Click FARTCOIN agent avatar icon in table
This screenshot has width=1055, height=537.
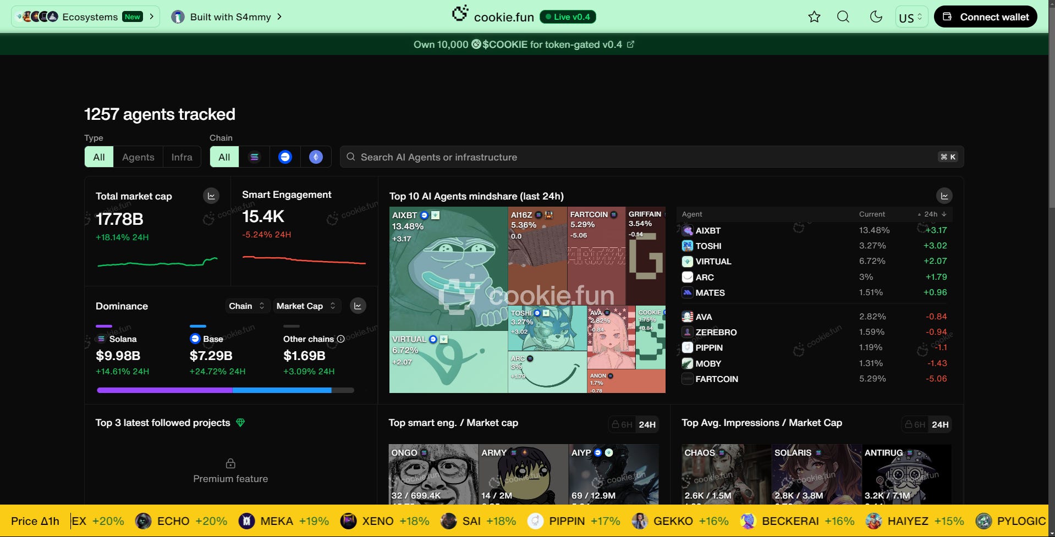coord(688,379)
